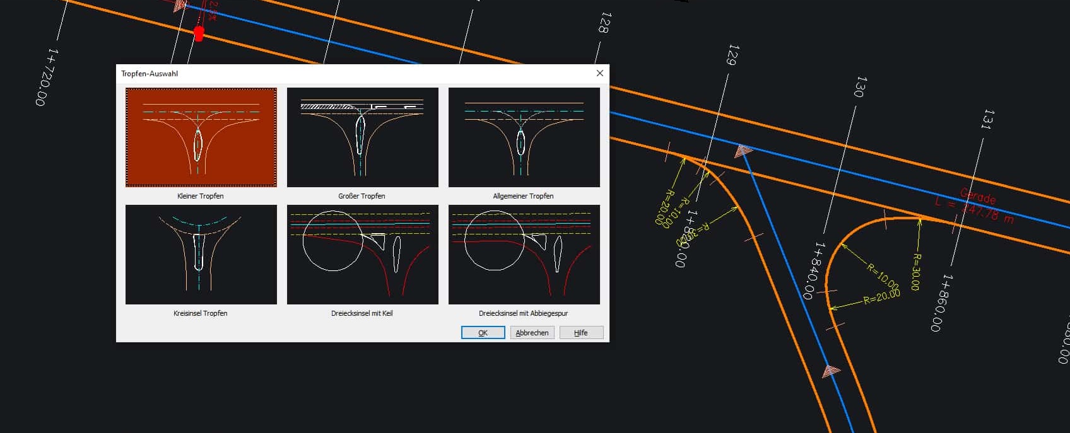The height and width of the screenshot is (433, 1070).
Task: Select the station label 131
Action: (x=988, y=119)
